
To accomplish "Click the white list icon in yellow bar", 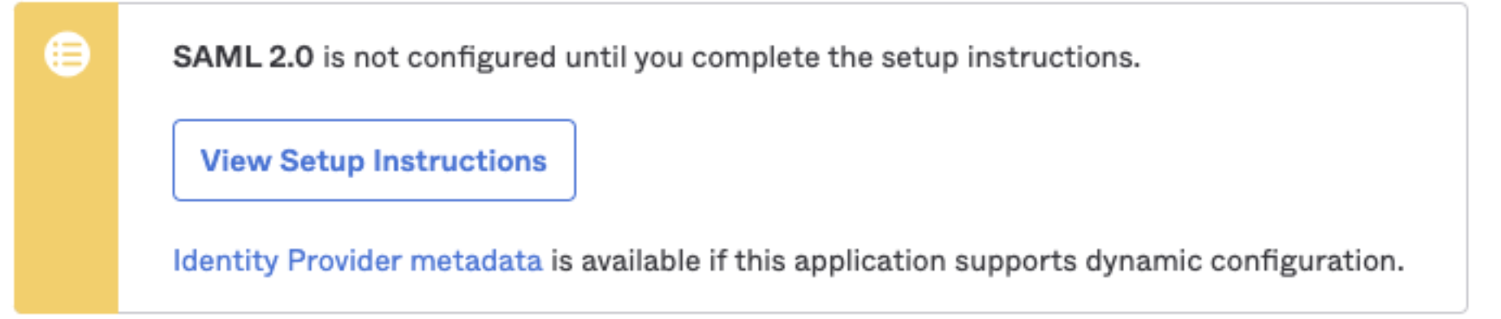I will pyautogui.click(x=67, y=55).
